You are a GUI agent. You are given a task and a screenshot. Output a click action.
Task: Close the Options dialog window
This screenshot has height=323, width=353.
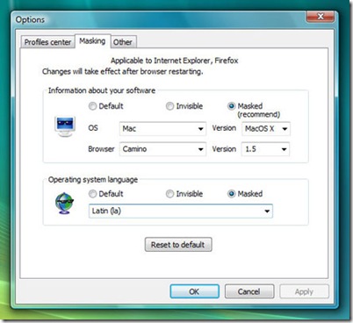point(321,17)
